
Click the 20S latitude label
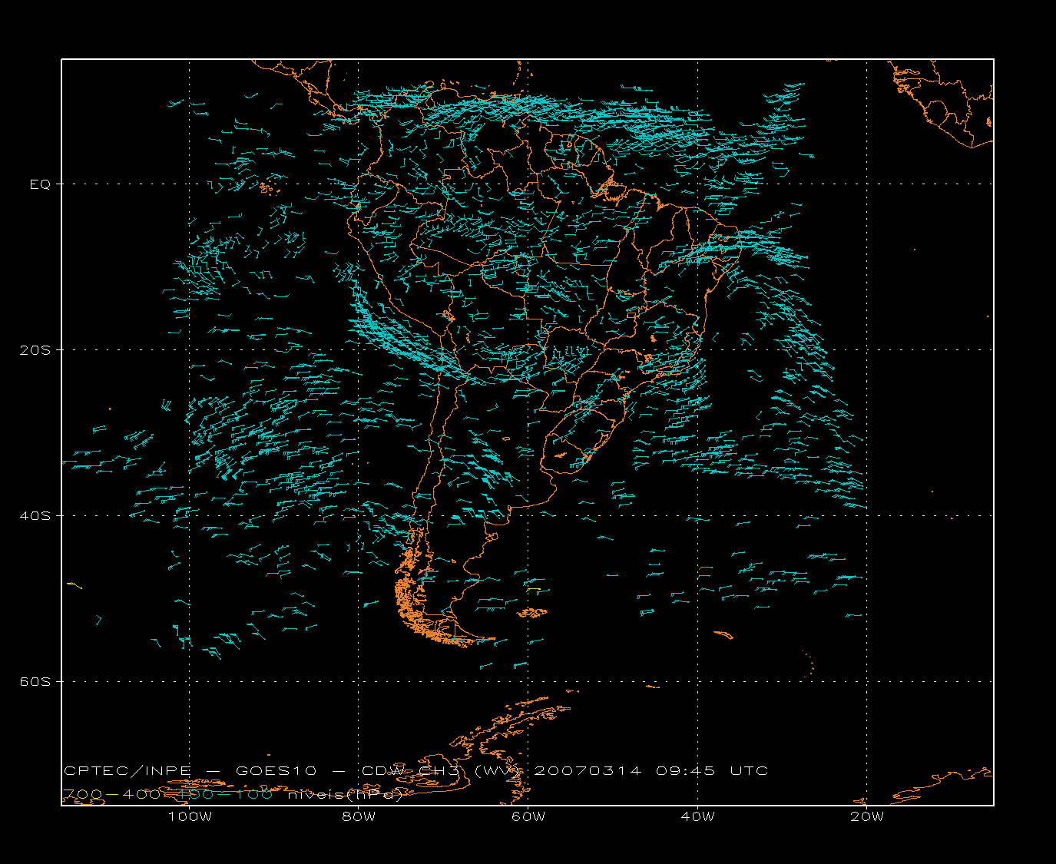35,349
